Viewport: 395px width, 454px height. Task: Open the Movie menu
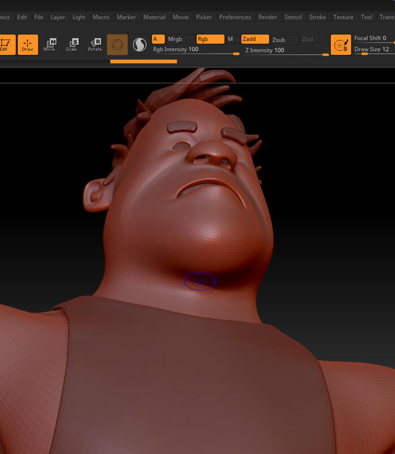[181, 17]
